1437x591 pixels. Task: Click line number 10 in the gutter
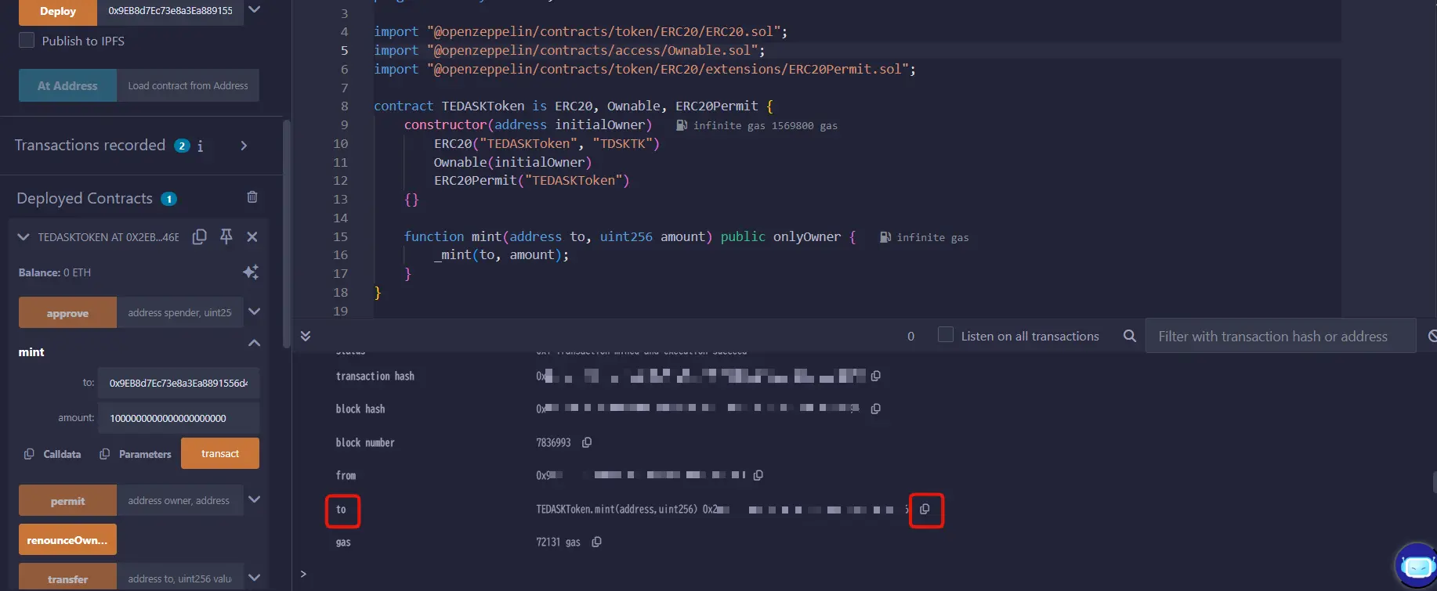(x=340, y=143)
